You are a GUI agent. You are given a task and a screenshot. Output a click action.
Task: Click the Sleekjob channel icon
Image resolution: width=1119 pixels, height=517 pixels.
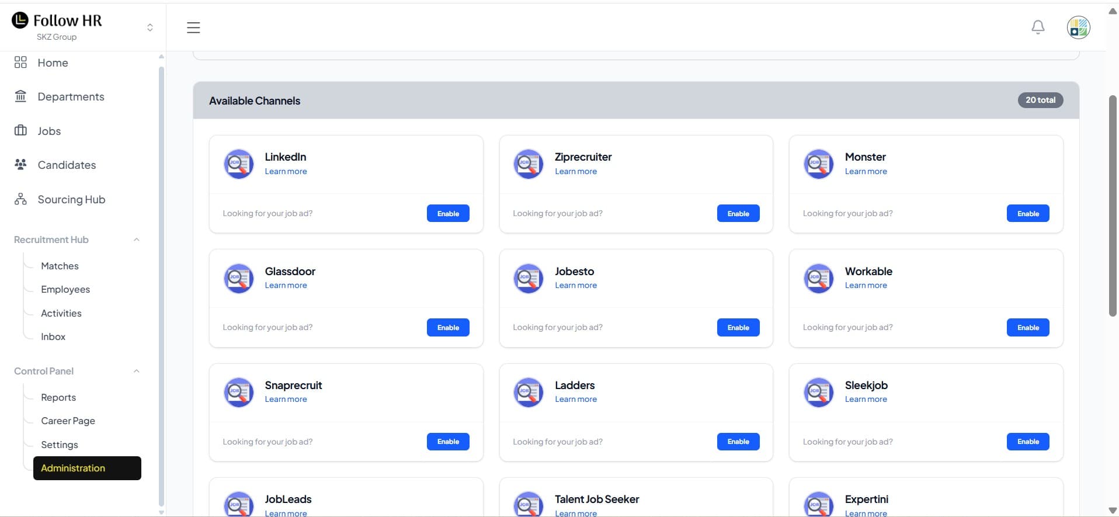[x=818, y=392]
